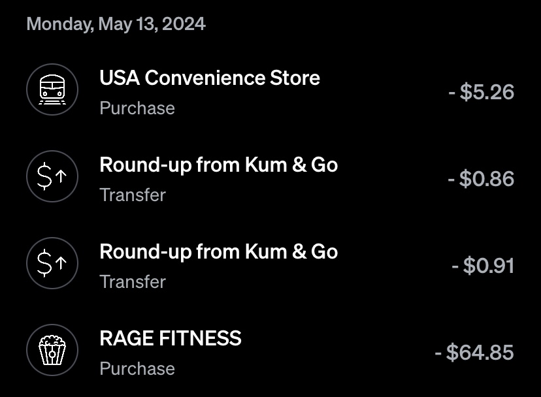Screen dimensions: 541x397
Task: Tap the round-up transfer icon for $0.86
Action: pos(52,177)
